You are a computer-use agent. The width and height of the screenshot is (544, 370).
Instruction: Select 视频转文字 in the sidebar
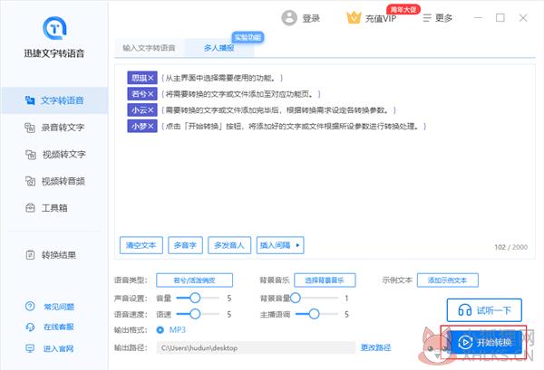(x=54, y=154)
